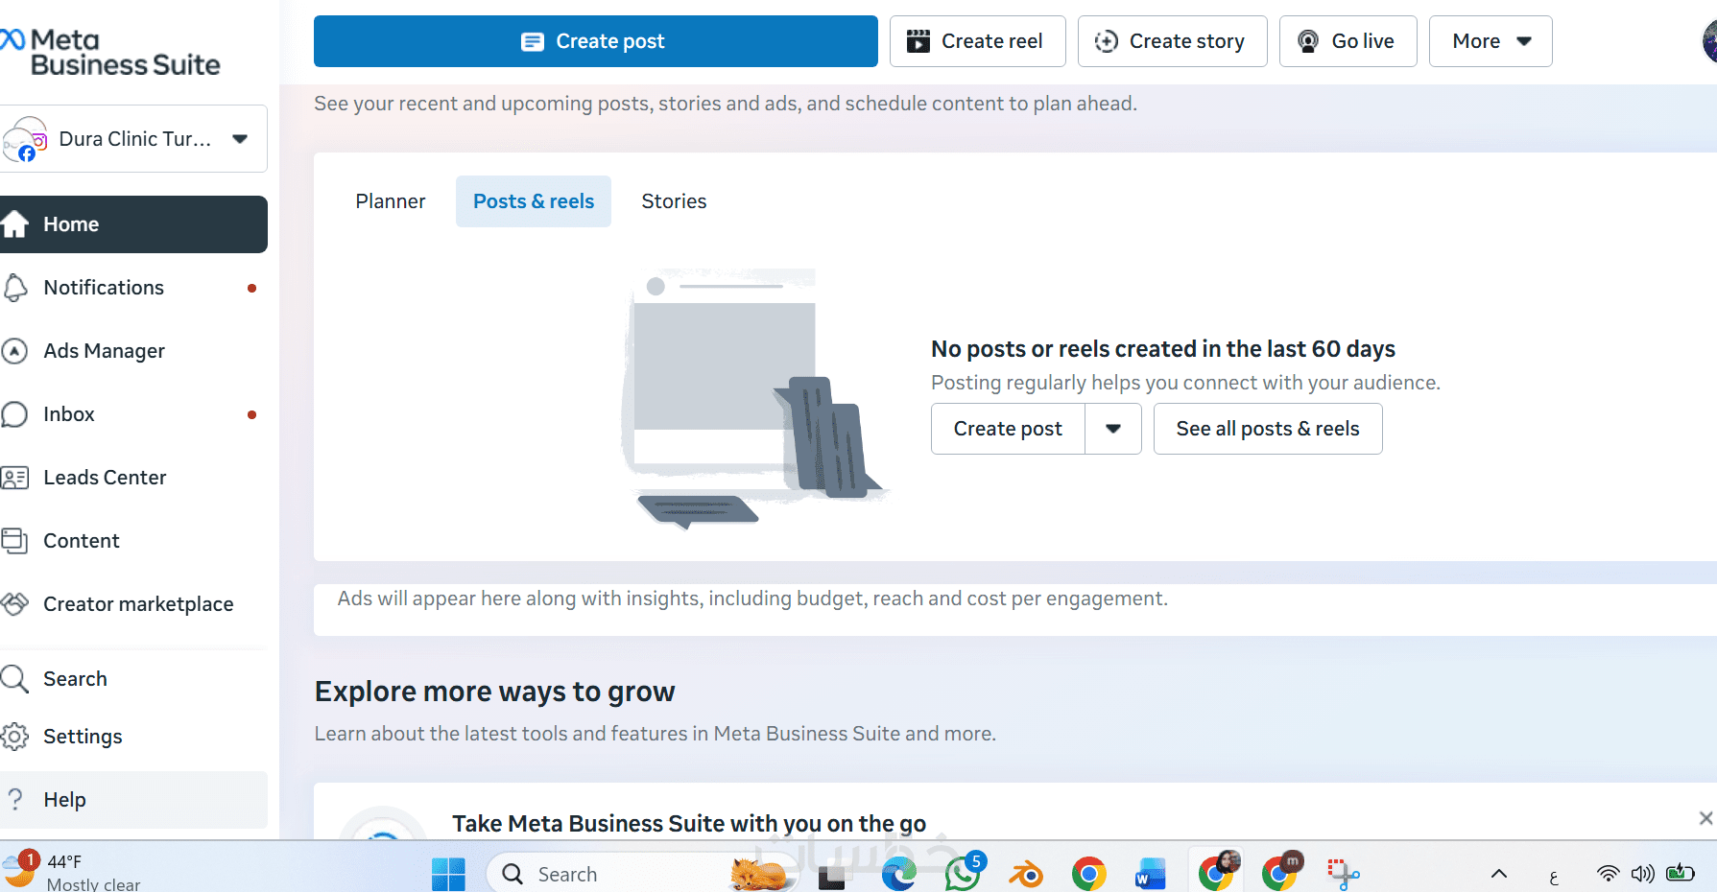Open the Windows weather widget
The height and width of the screenshot is (892, 1717).
coord(72,871)
